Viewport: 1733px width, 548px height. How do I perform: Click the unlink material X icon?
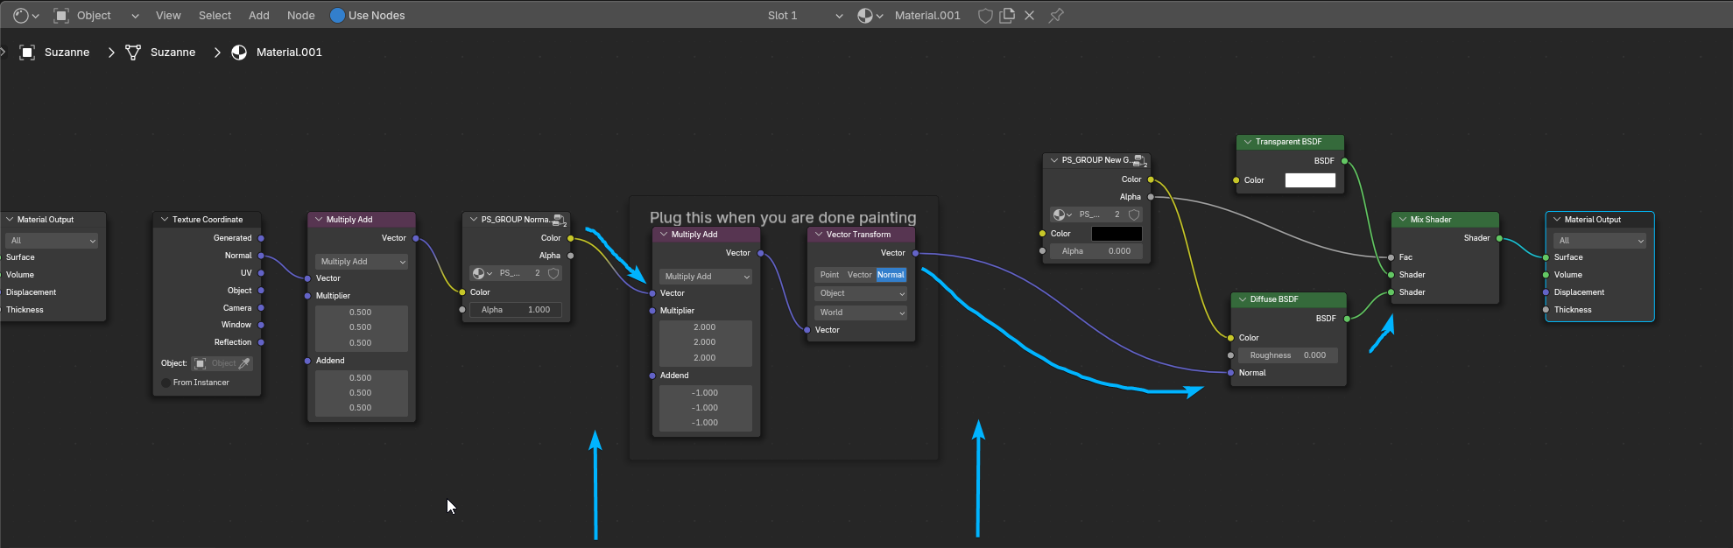tap(1030, 16)
